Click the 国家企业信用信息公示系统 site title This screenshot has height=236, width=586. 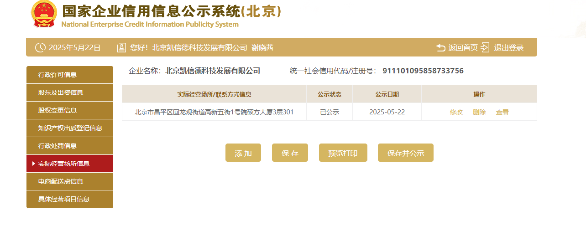tap(171, 11)
